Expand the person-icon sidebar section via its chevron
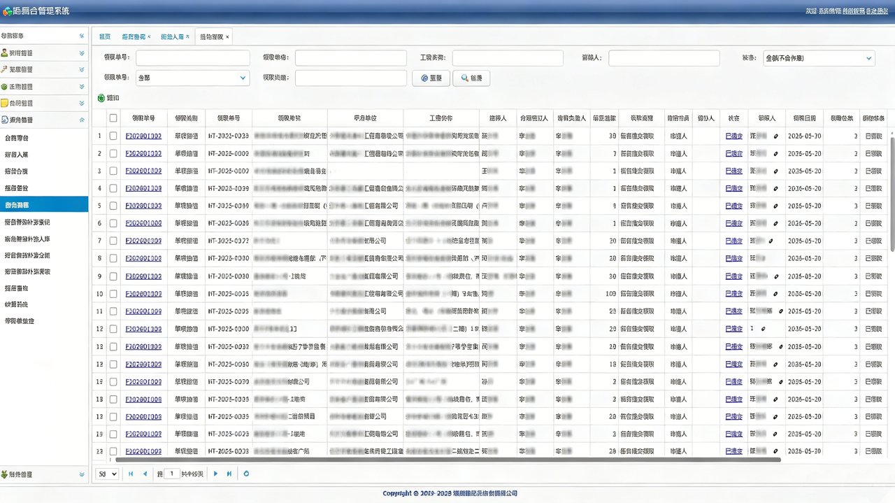This screenshot has height=503, width=895. [82, 52]
